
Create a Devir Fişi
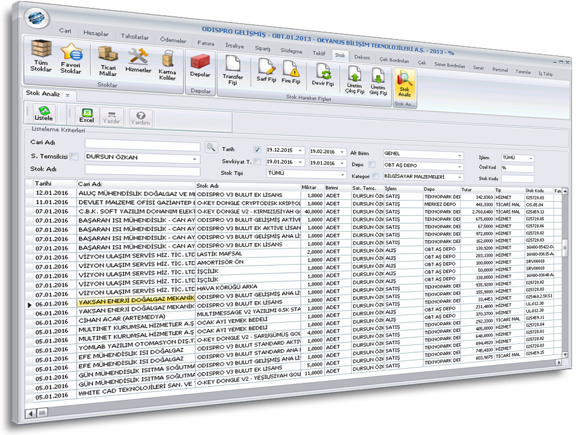323,74
